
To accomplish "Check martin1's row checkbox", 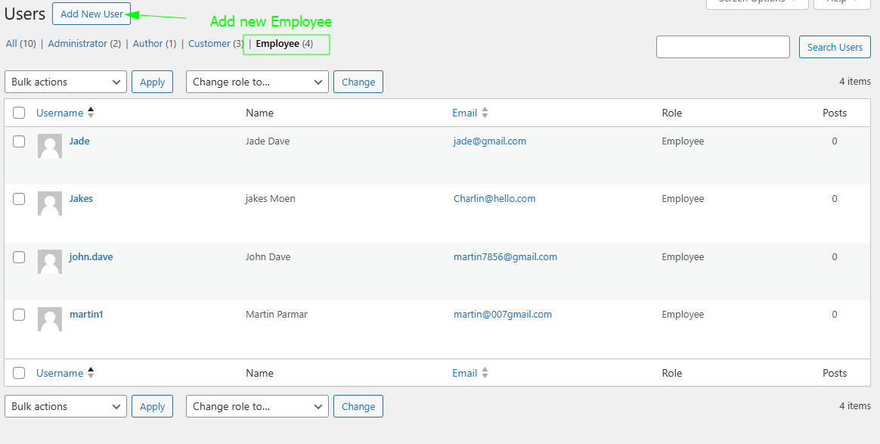I will coord(19,314).
